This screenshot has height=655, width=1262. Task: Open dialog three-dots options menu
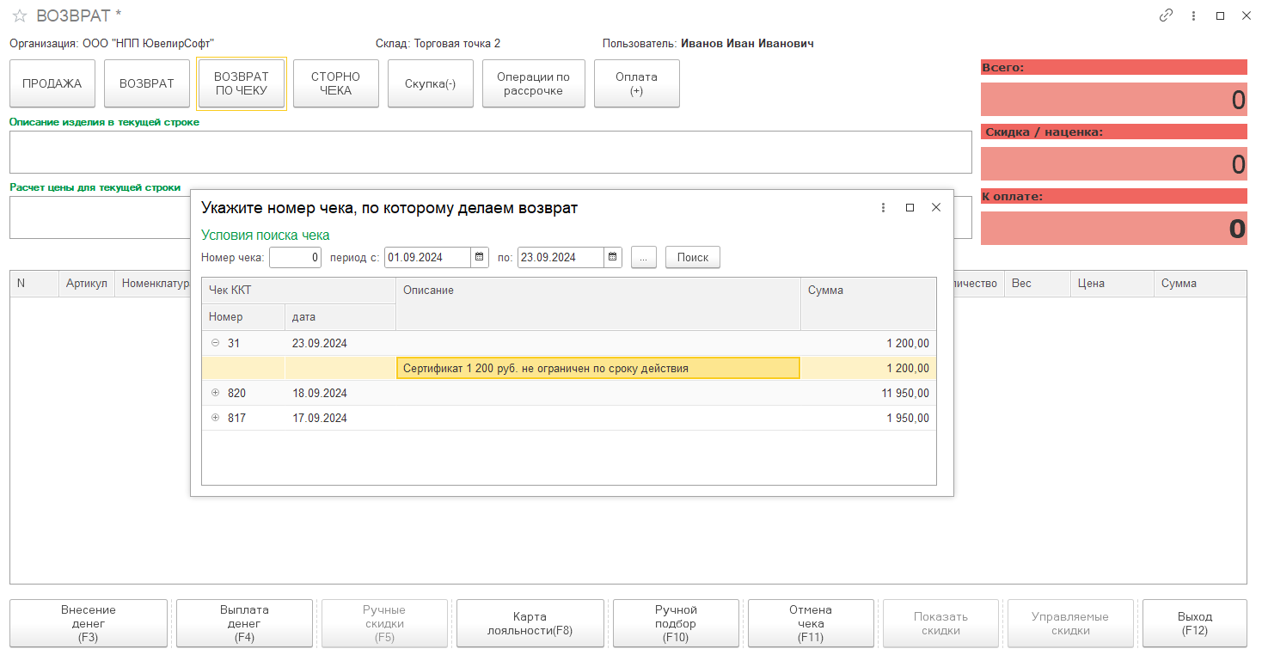(x=883, y=207)
